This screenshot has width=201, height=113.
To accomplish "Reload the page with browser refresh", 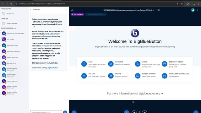I will pyautogui.click(x=11, y=4).
